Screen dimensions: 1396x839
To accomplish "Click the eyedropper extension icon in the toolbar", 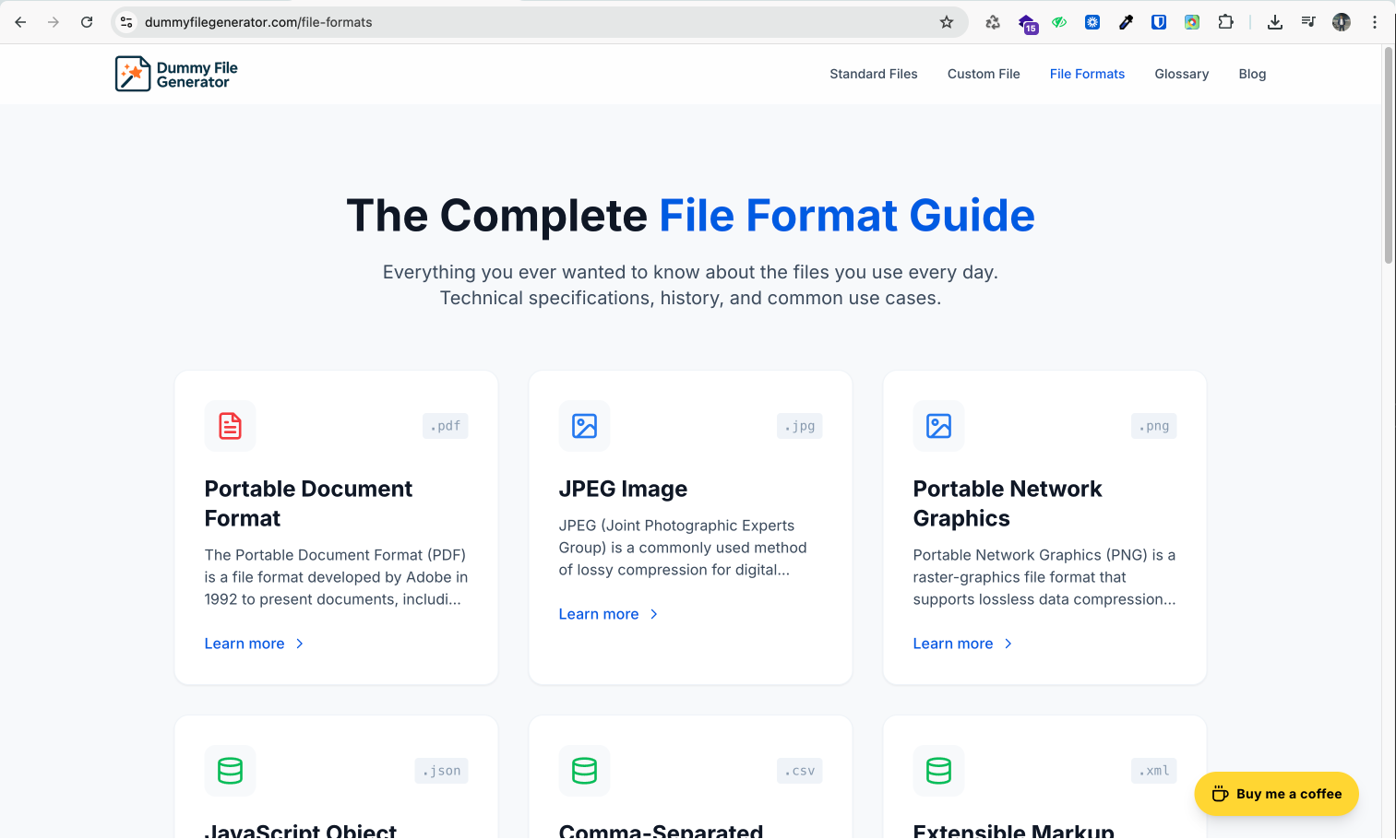I will 1126,21.
